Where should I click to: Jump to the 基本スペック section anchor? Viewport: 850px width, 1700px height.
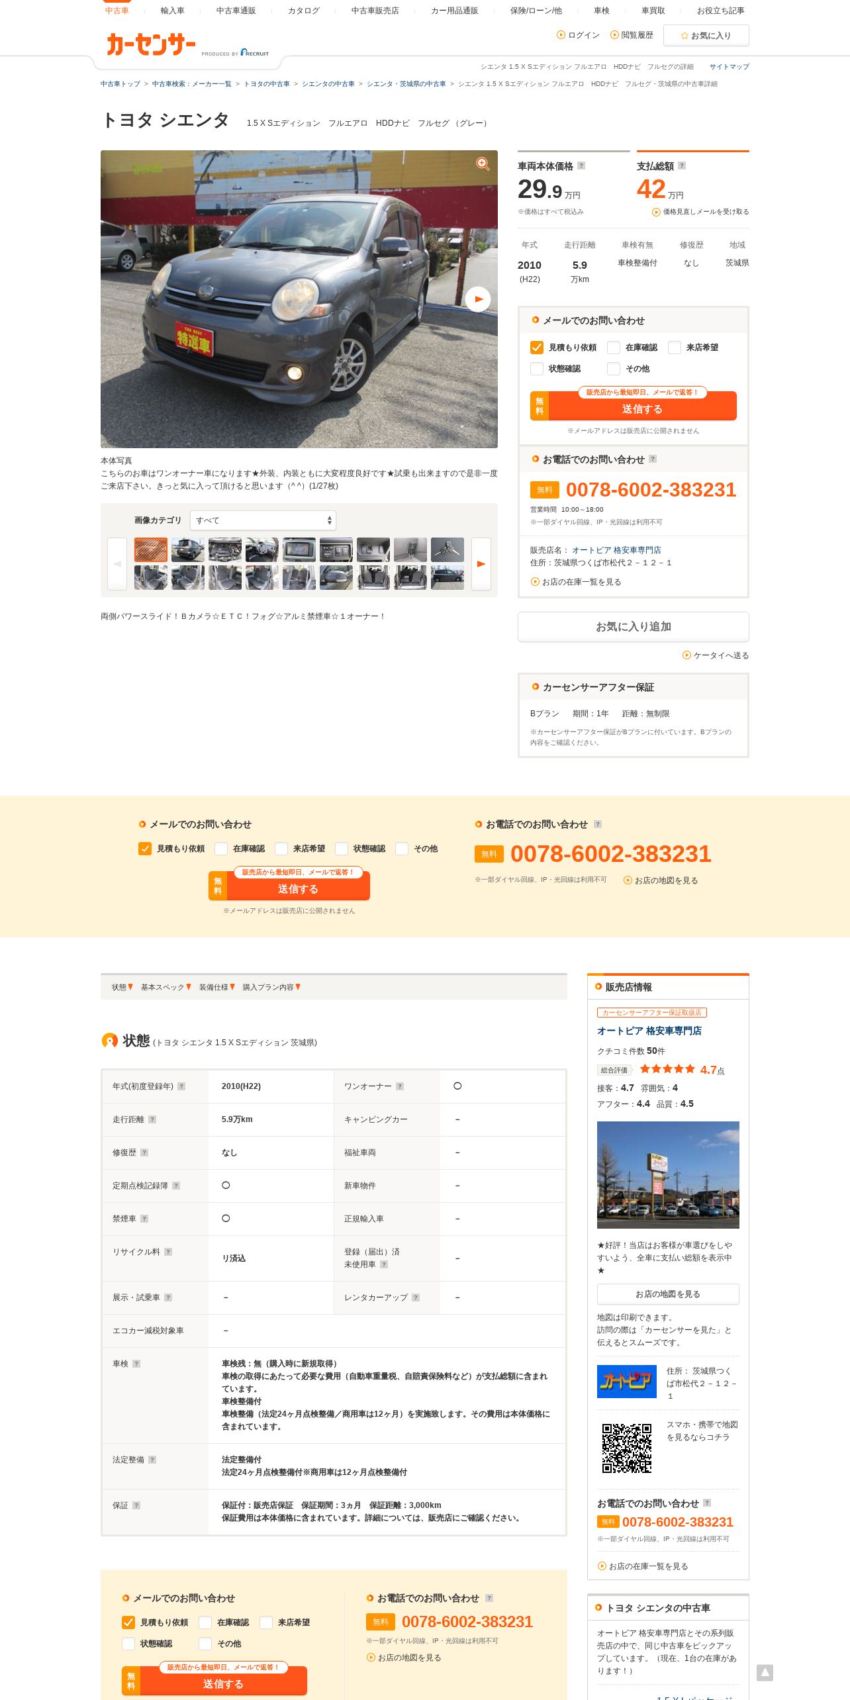[x=165, y=987]
